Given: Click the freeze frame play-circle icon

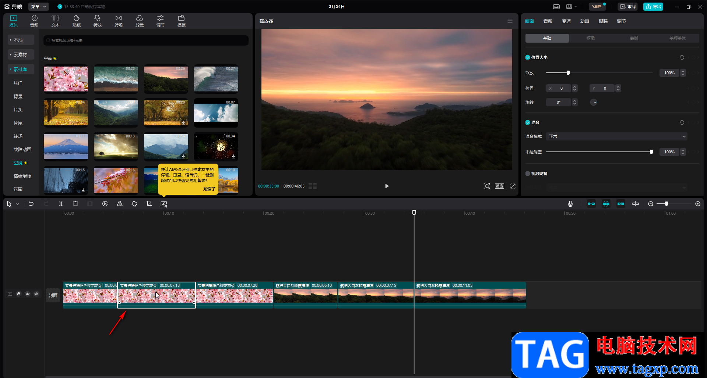Looking at the screenshot, I should coord(105,204).
